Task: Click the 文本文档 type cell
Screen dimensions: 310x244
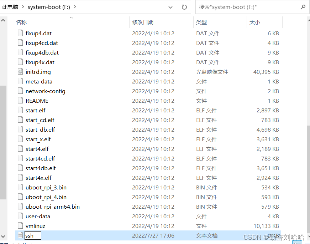Action: (x=207, y=236)
